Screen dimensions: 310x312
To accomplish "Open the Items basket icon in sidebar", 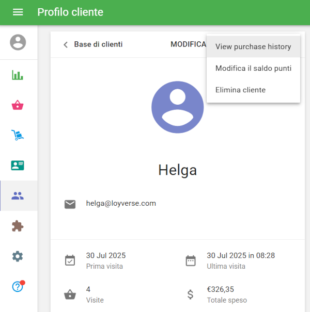I will coord(18,105).
